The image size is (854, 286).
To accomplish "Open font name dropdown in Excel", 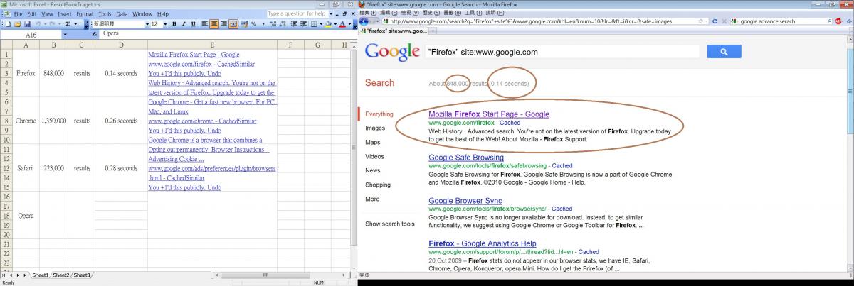I will [x=147, y=24].
